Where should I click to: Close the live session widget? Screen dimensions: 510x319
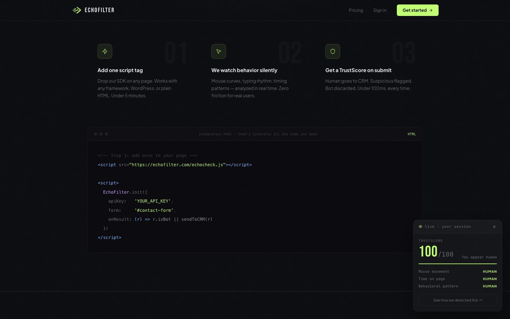(x=494, y=226)
